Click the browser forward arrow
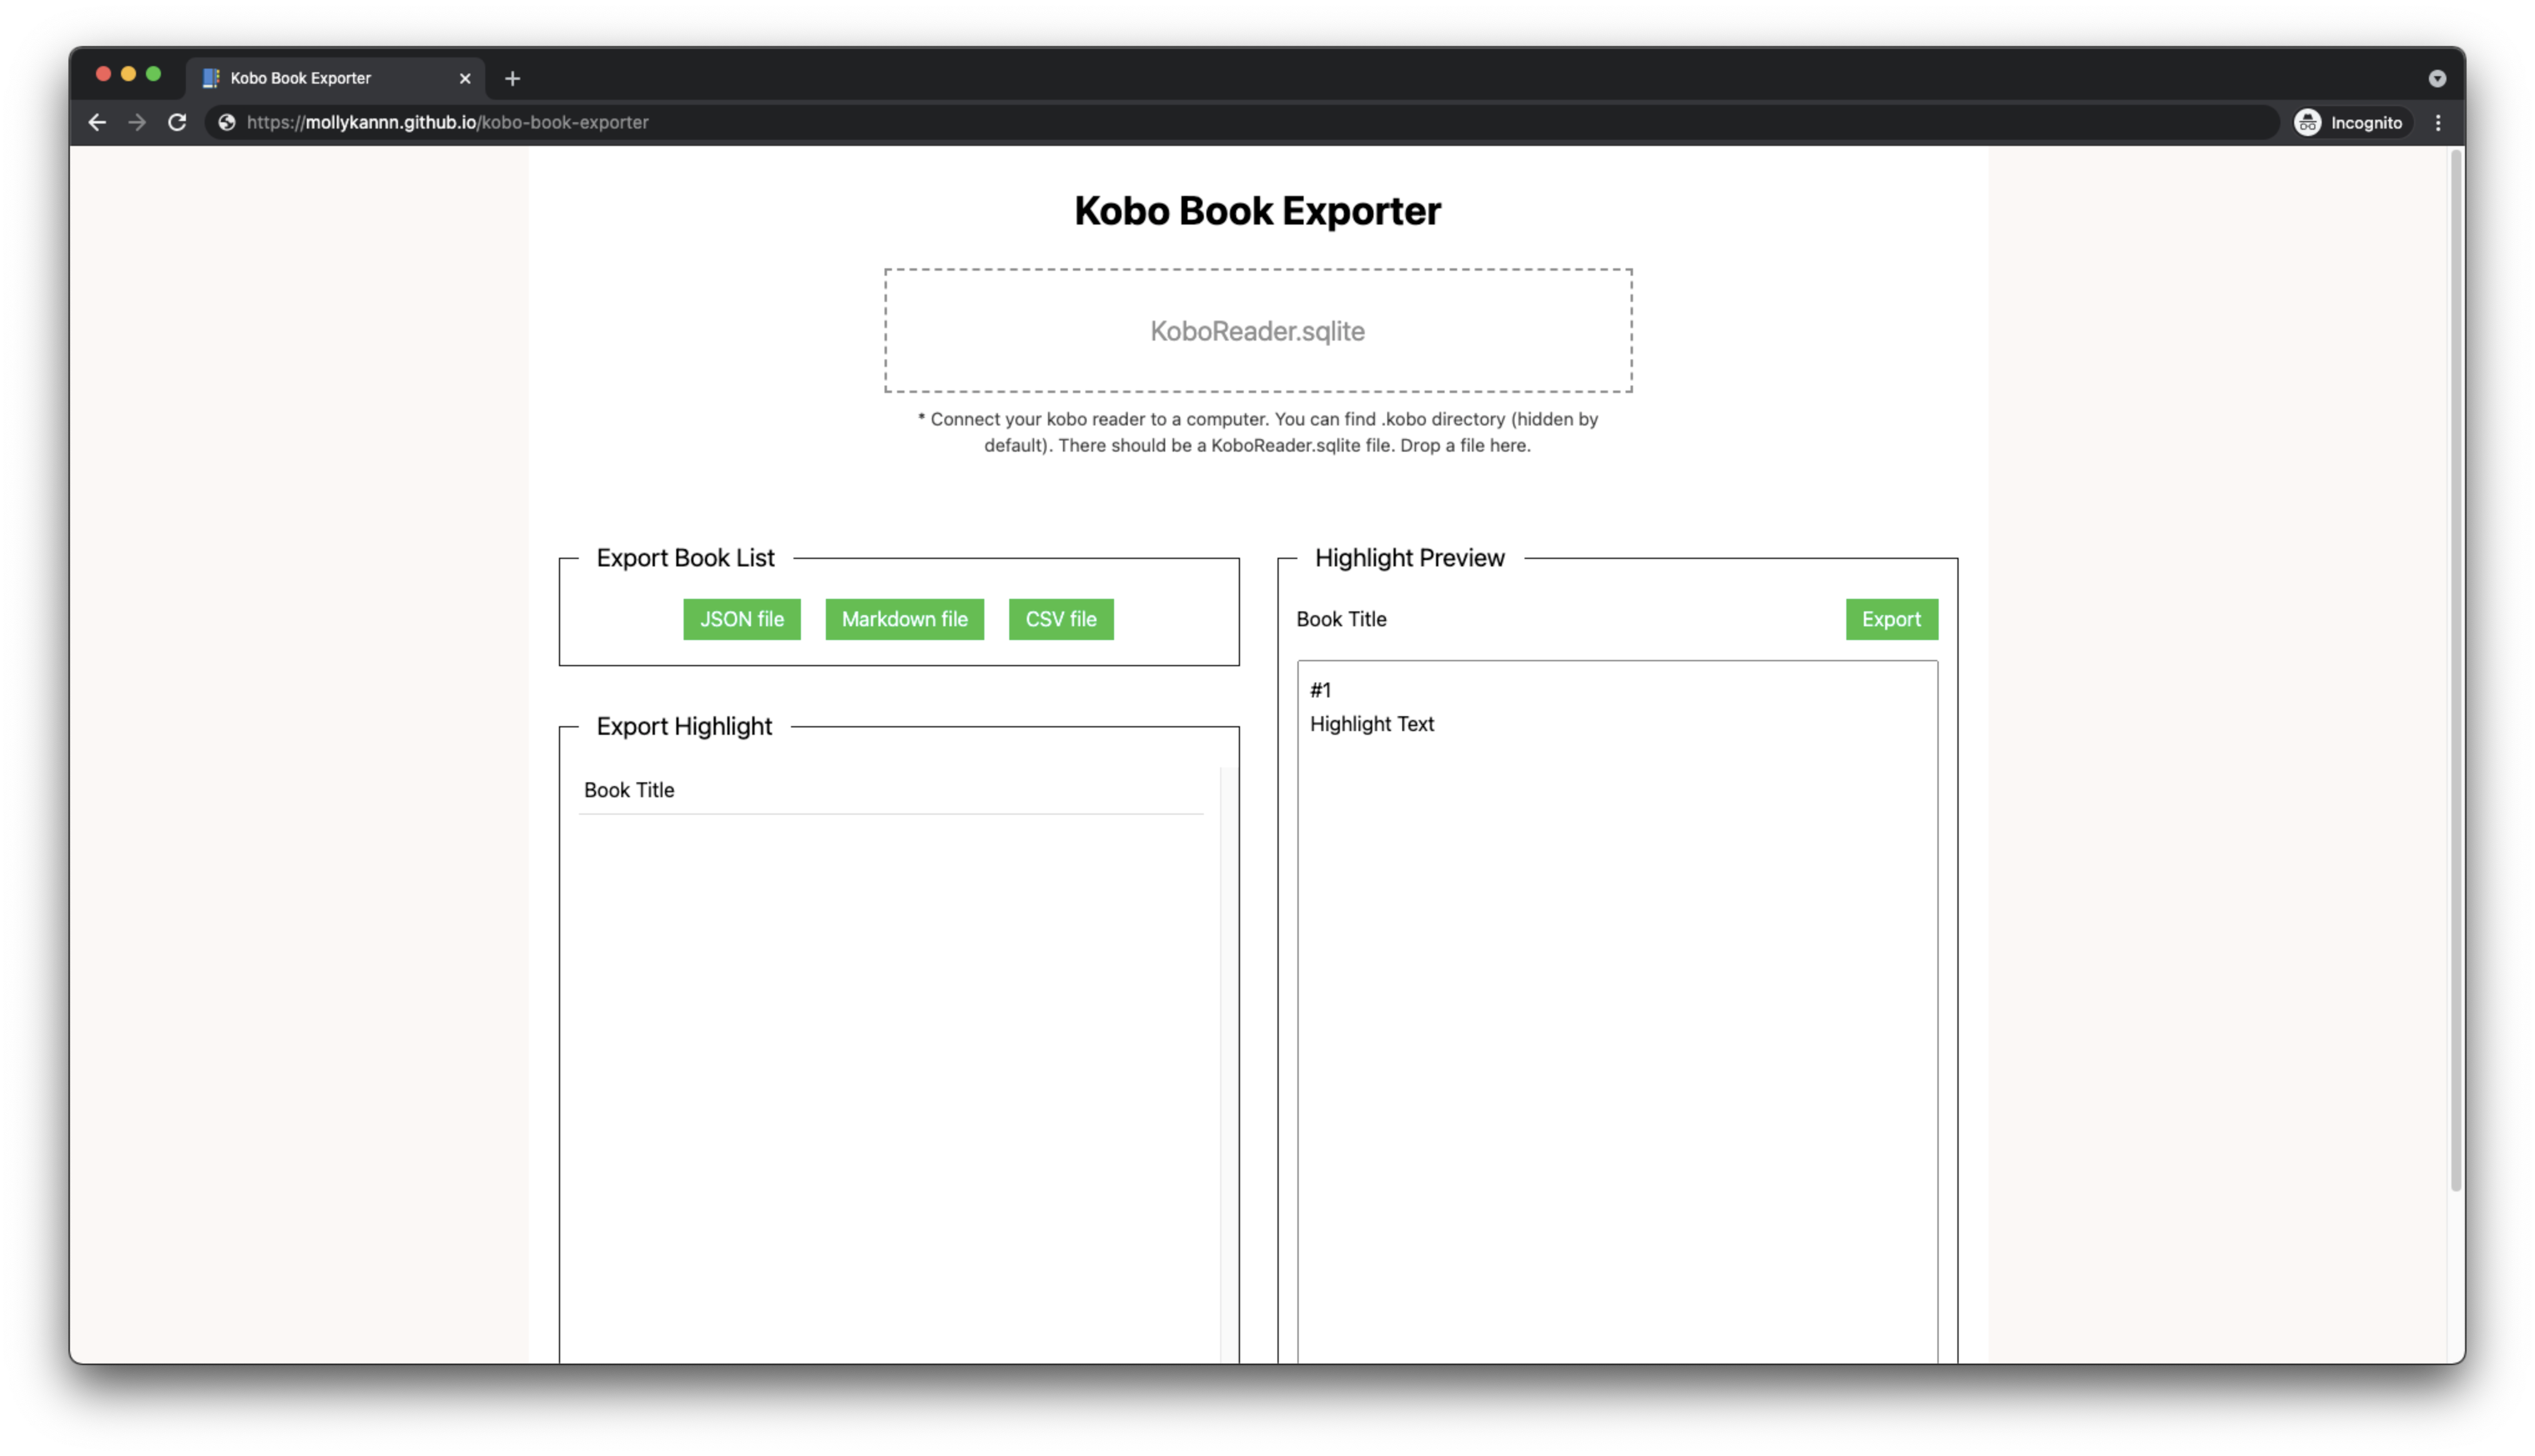The height and width of the screenshot is (1456, 2535). (x=137, y=122)
